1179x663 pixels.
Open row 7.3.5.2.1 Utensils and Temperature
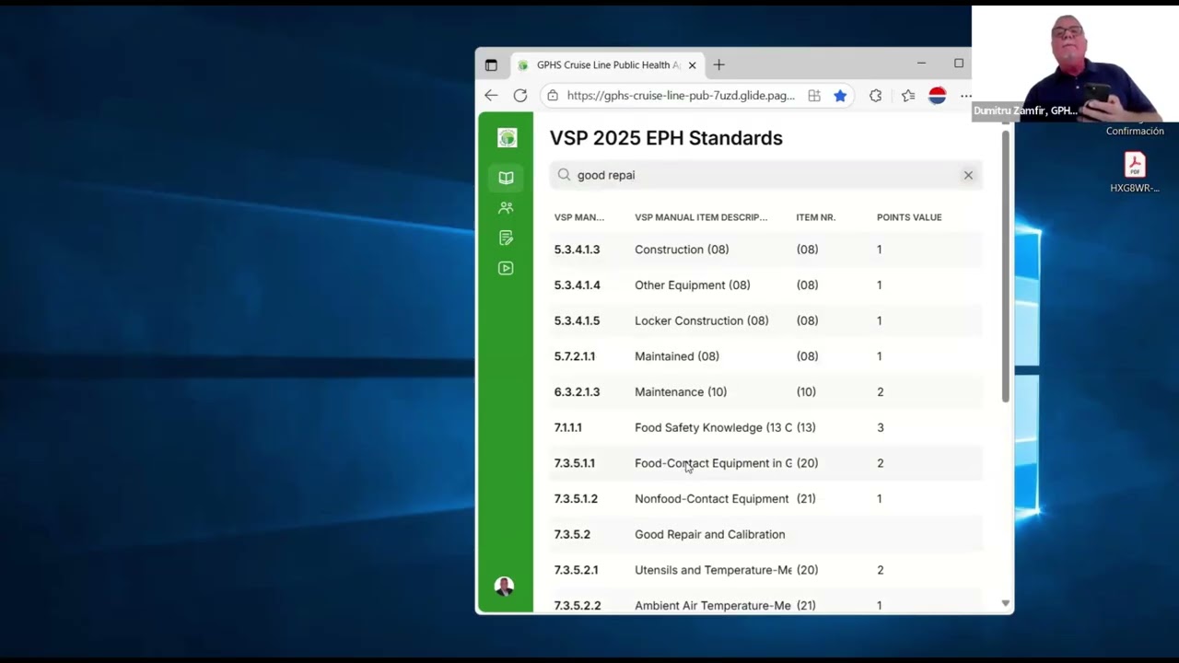pos(766,570)
